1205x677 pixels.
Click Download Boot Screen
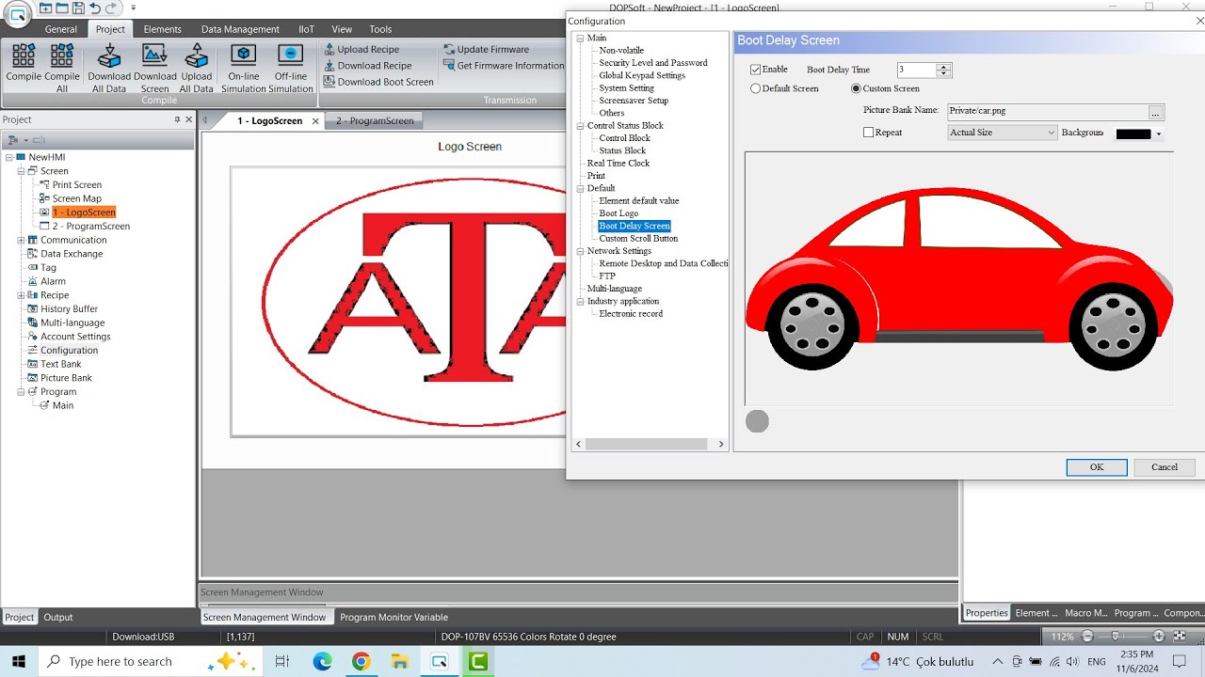378,82
